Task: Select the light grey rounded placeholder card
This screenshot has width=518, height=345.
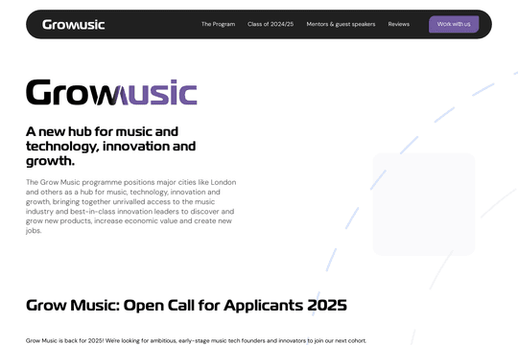Action: [x=424, y=204]
